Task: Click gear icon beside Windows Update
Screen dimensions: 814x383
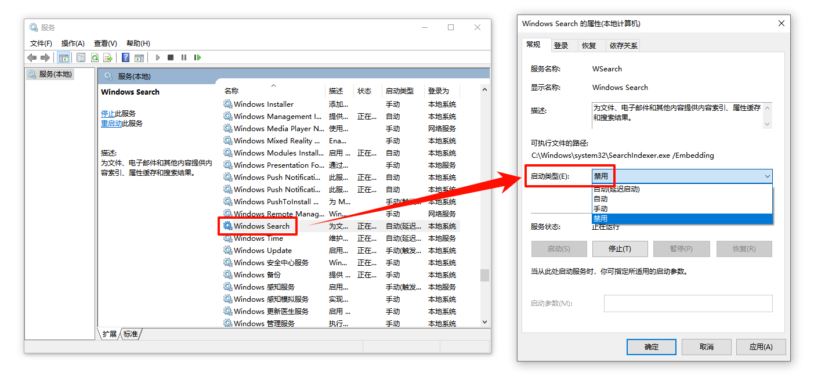Action: click(x=227, y=251)
